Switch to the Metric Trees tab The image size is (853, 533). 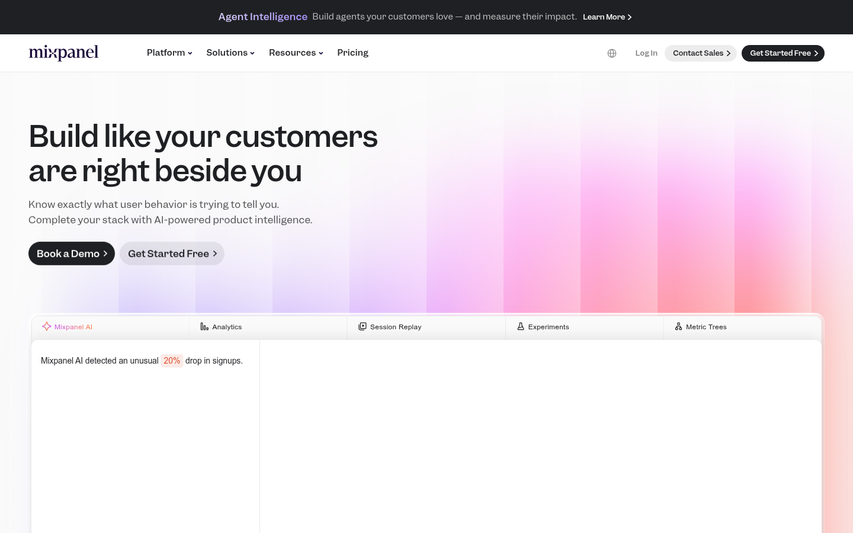pyautogui.click(x=742, y=327)
